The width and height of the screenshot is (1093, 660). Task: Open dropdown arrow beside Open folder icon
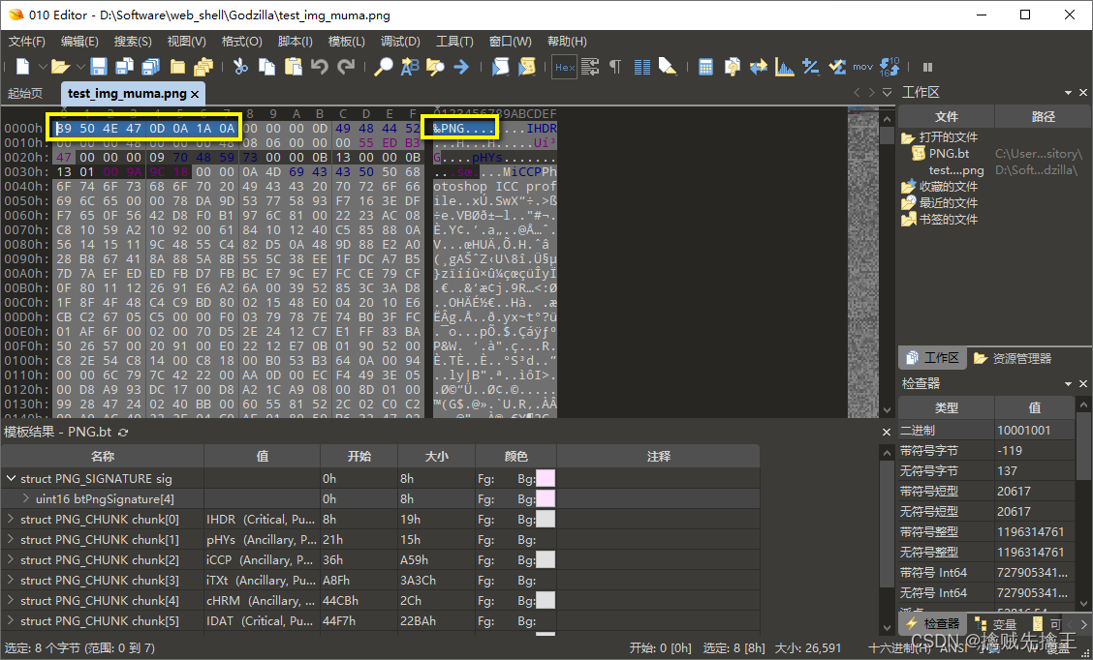pyautogui.click(x=80, y=67)
